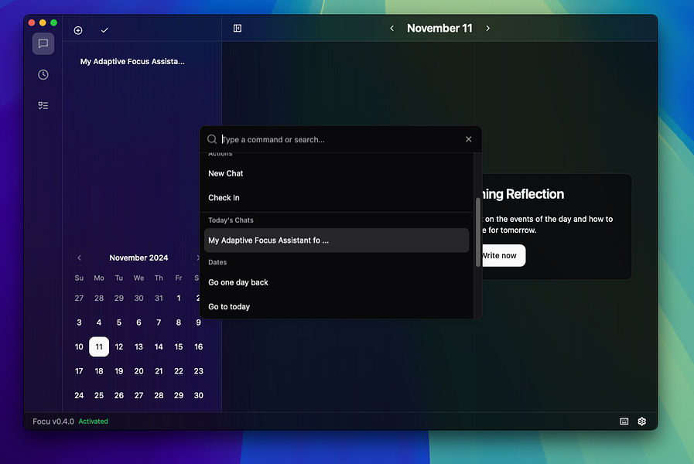Go to next day with right chevron

point(487,29)
